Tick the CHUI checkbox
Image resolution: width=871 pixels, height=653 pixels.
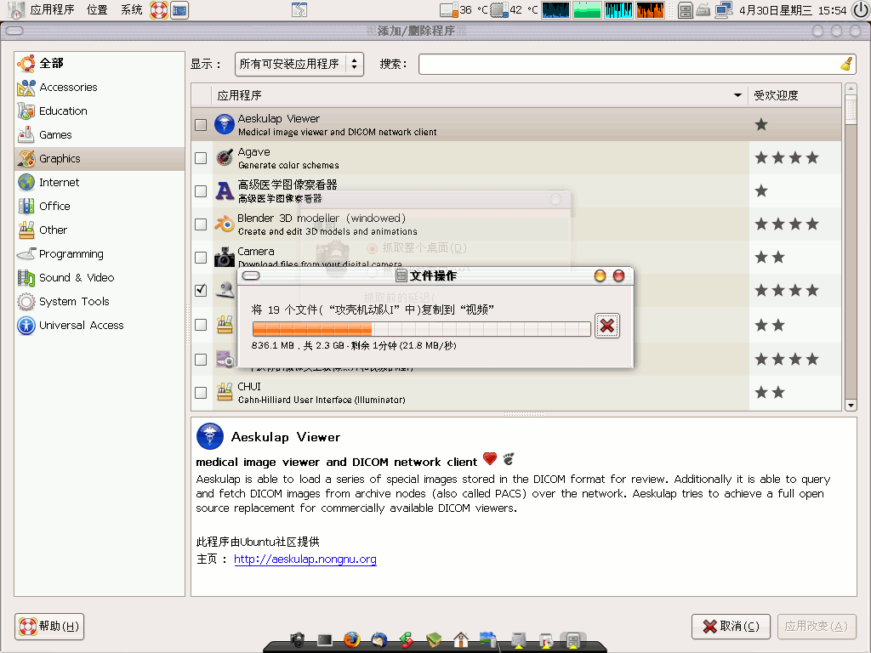click(201, 393)
